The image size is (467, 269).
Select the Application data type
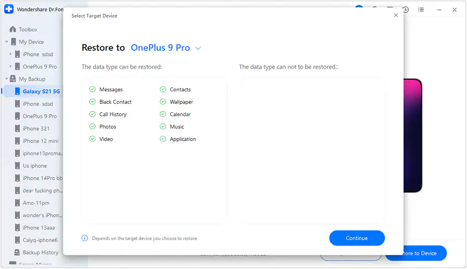[183, 139]
